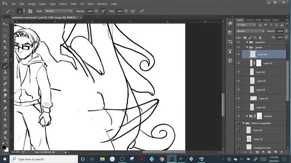Select the Smudge tool
The height and width of the screenshot is (163, 291).
(x=5, y=96)
